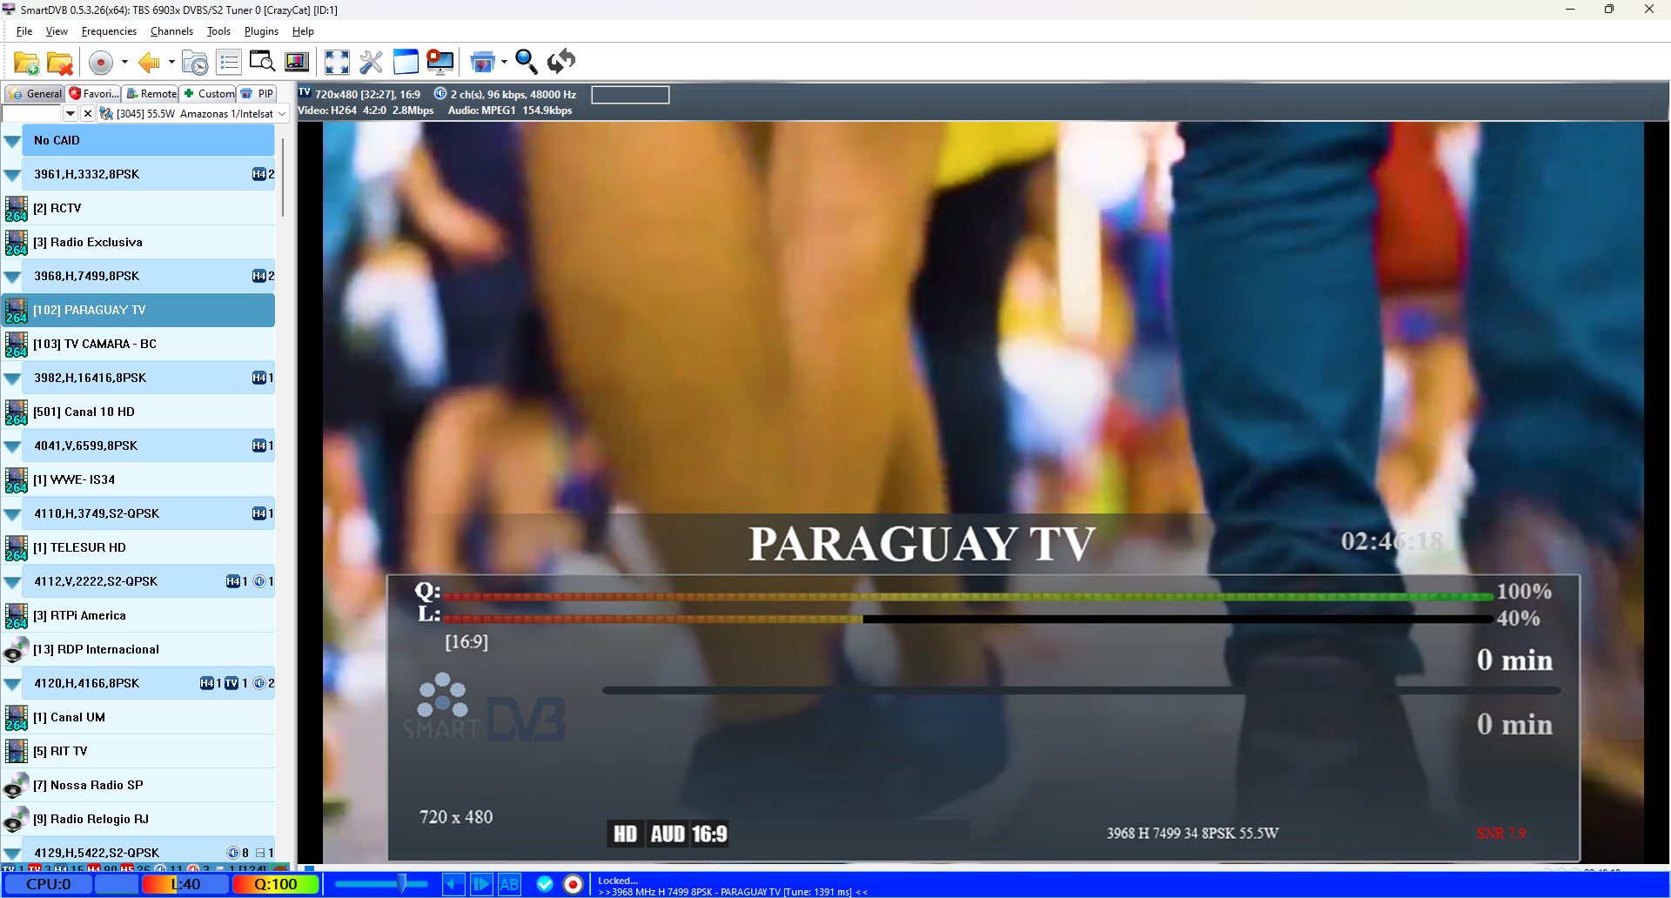1671x898 pixels.
Task: Start recording with the record button
Action: 101,63
